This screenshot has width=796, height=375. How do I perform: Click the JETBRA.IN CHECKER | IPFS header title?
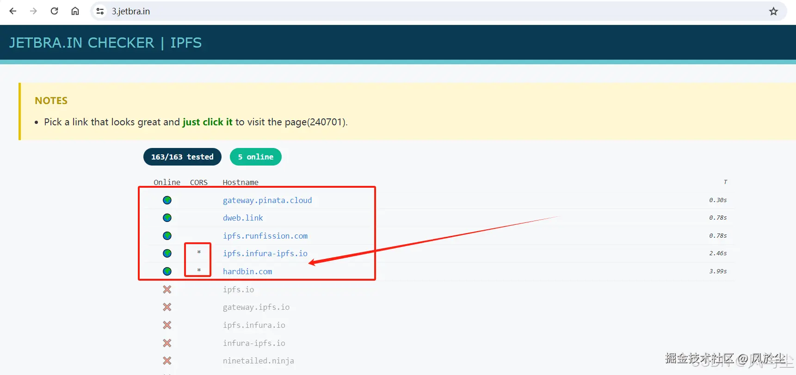(105, 43)
